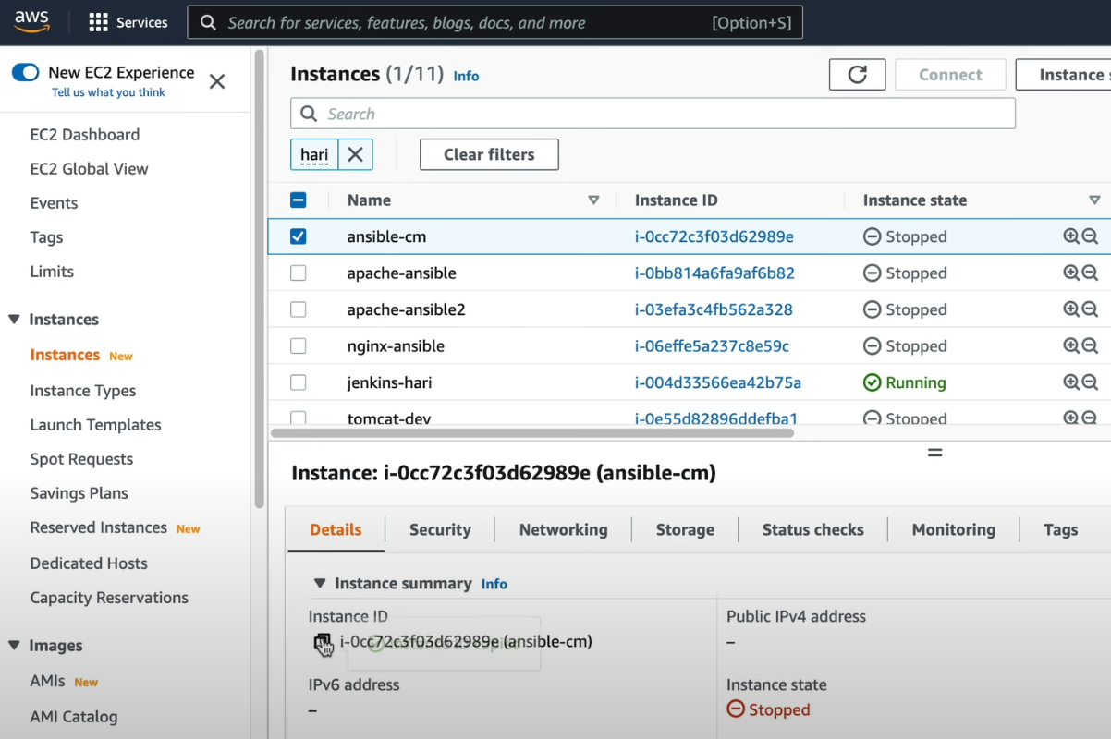The image size is (1111, 739).
Task: Click the panel resize handle icon
Action: tap(934, 453)
